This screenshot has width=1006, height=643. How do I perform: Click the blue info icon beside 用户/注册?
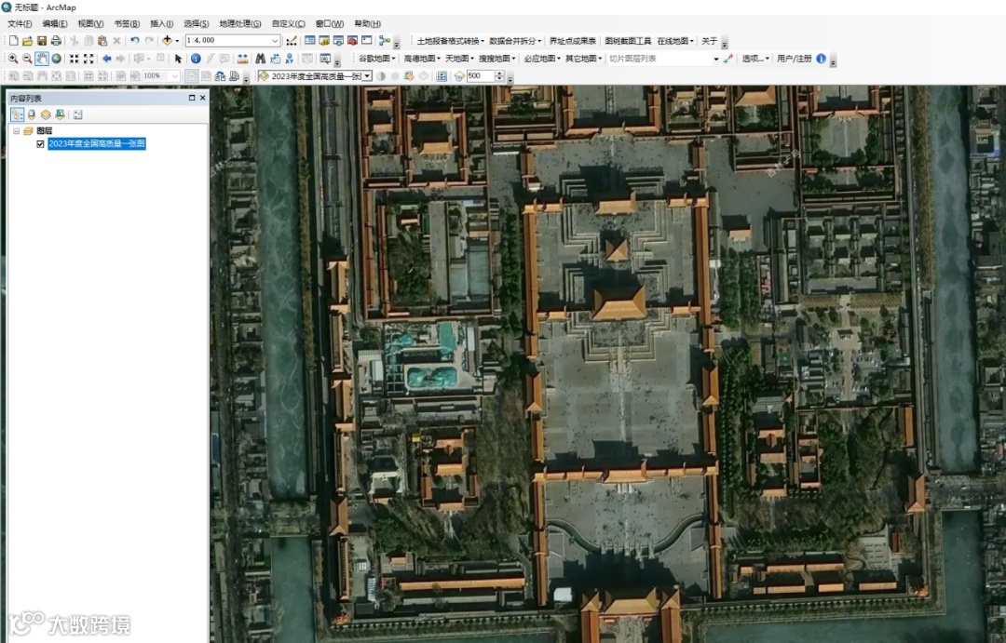(822, 59)
